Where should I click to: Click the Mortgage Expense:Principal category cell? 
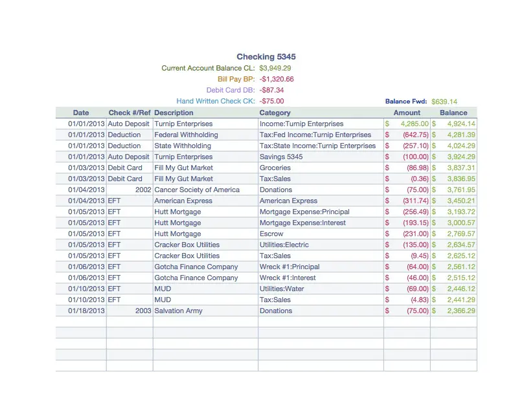tap(304, 212)
